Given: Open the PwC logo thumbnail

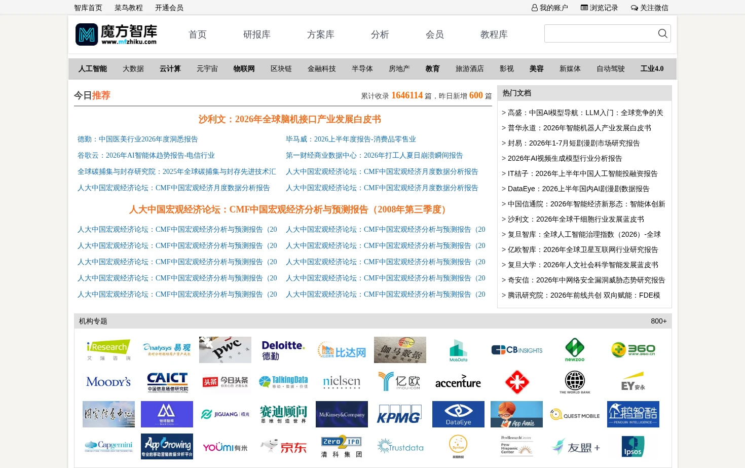Looking at the screenshot, I should (225, 350).
